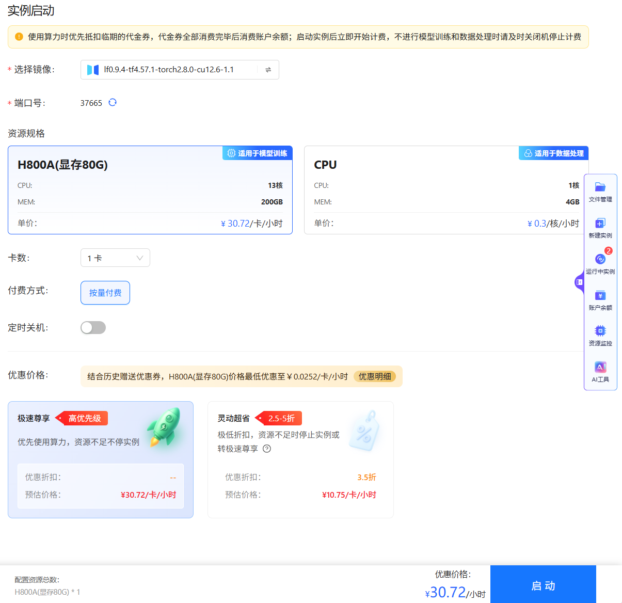Click the switch icon beside the image name
Image resolution: width=622 pixels, height=603 pixels.
click(x=268, y=69)
